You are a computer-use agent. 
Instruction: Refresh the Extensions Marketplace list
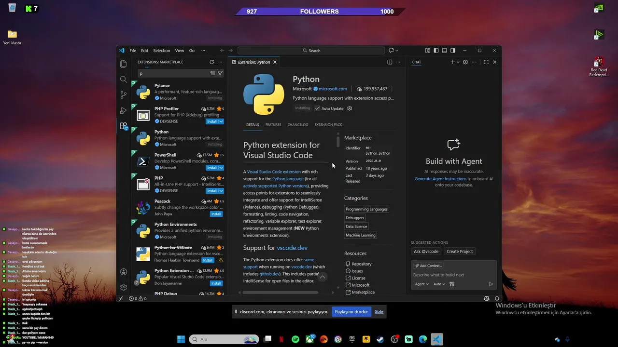click(211, 62)
